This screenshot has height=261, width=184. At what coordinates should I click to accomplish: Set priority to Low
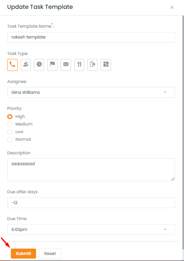10,132
